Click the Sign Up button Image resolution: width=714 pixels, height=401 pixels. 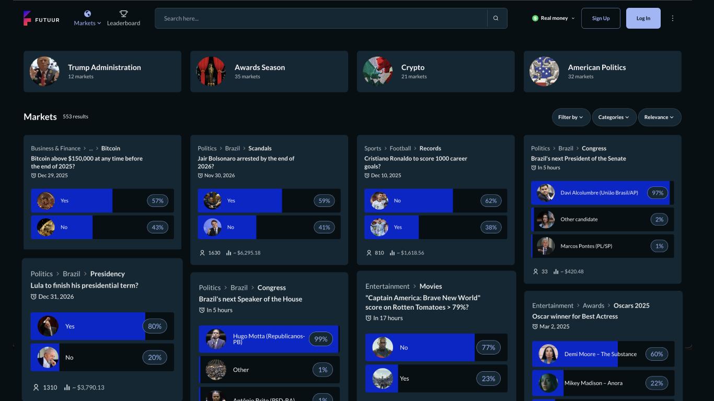(601, 18)
